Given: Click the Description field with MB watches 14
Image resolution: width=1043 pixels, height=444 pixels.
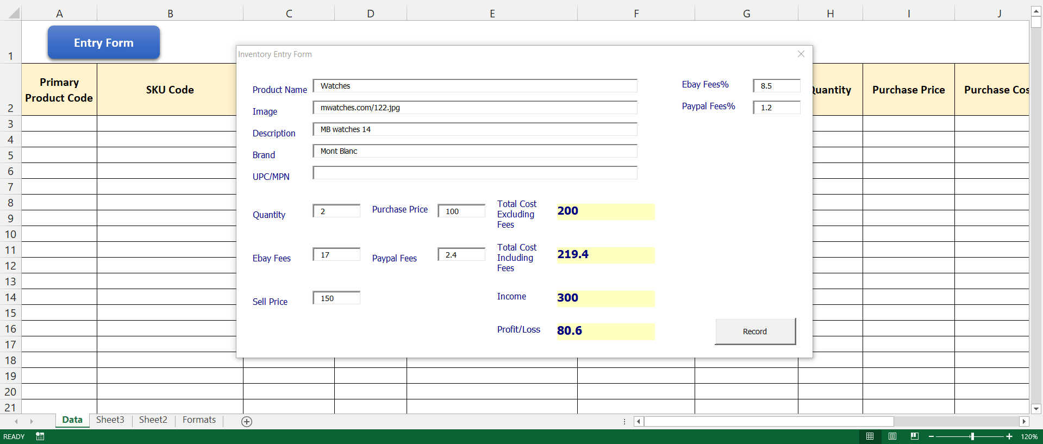Looking at the screenshot, I should click(475, 129).
